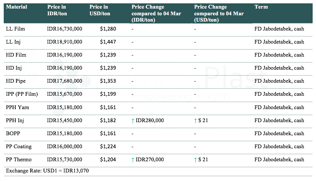Click the green up arrow beside IDR270,000

pos(133,159)
